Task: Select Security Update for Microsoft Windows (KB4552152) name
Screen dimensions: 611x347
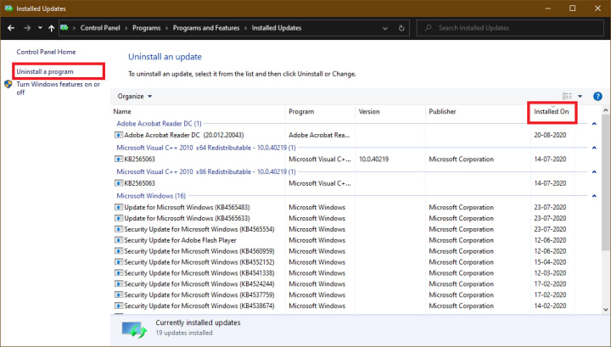Action: tap(199, 261)
